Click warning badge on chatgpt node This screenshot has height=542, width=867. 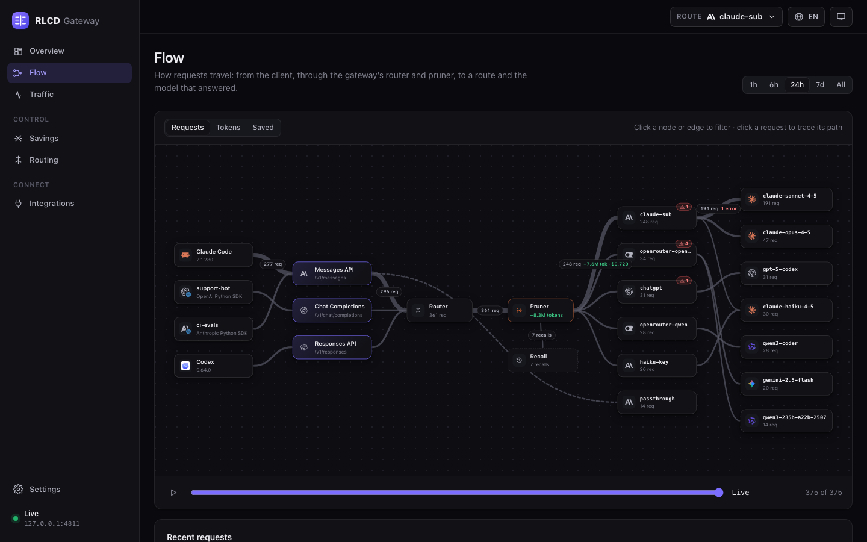pos(684,281)
